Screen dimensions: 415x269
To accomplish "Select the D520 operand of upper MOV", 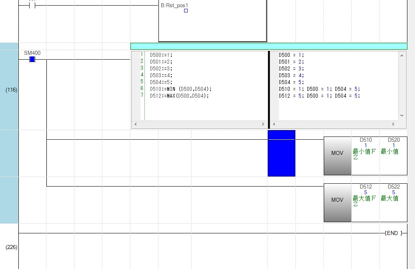I will coord(393,140).
